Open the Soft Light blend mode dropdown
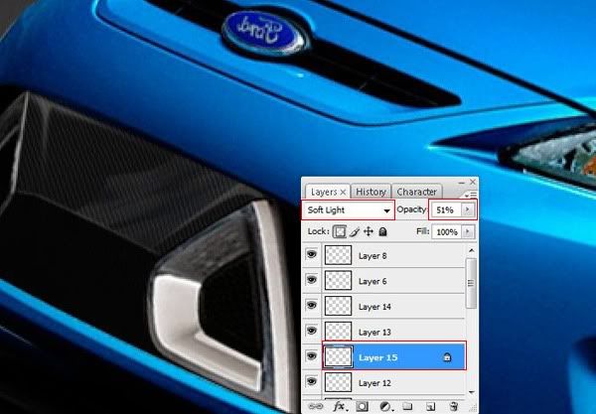Image resolution: width=596 pixels, height=414 pixels. (349, 209)
